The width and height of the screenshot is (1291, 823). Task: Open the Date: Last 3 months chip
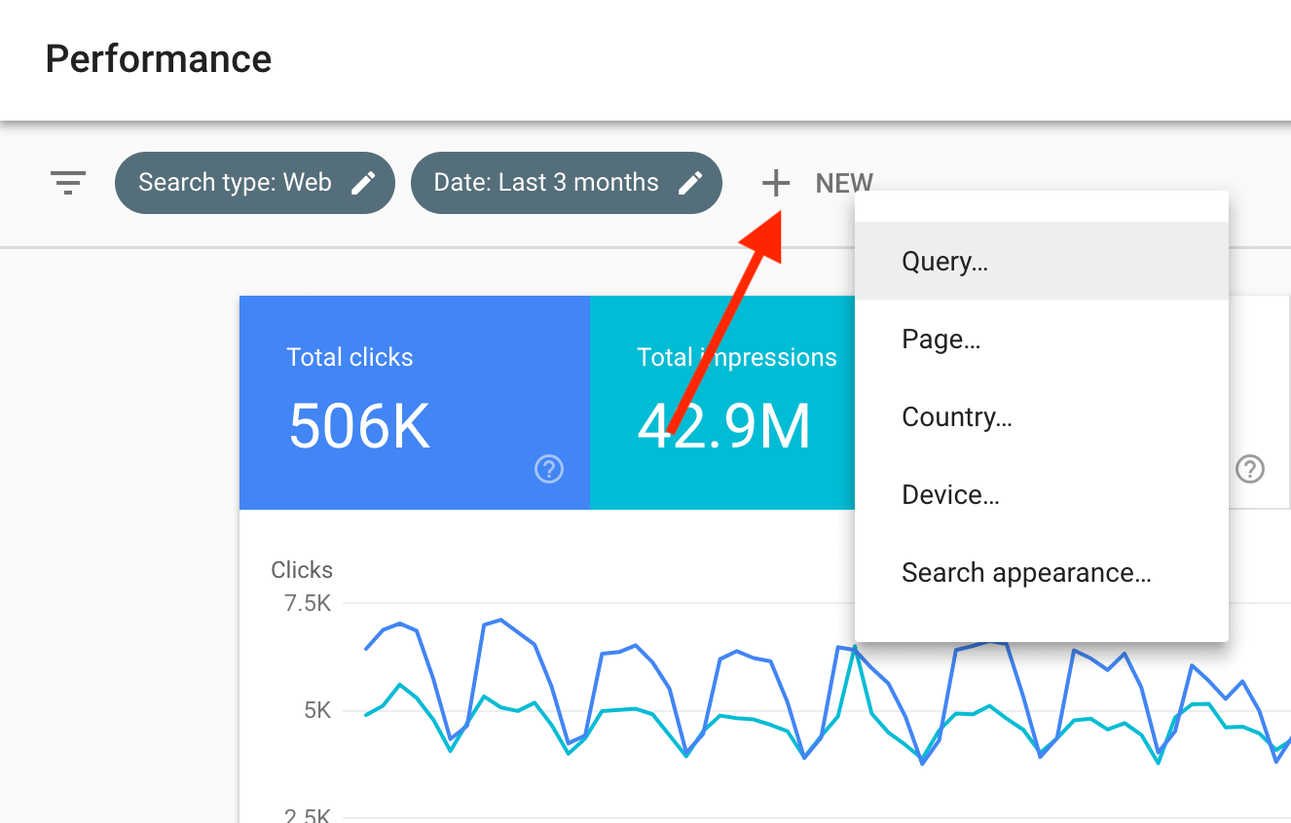tap(567, 183)
